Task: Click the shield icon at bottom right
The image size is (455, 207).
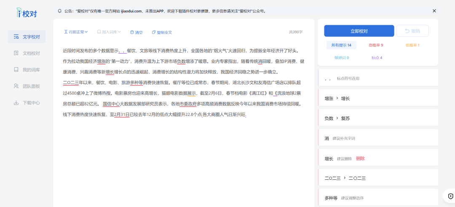Action: tap(450, 196)
